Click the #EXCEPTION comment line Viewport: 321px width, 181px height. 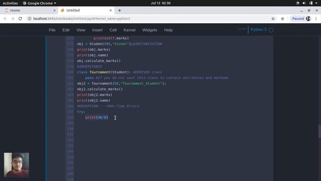point(108,106)
